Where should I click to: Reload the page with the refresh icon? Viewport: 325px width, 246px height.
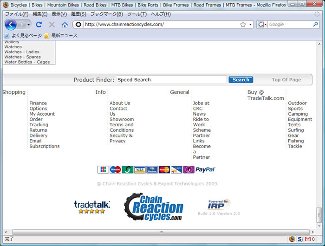point(39,25)
